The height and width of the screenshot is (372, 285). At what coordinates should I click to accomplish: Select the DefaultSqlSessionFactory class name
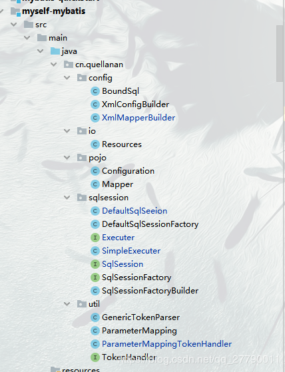pyautogui.click(x=150, y=224)
